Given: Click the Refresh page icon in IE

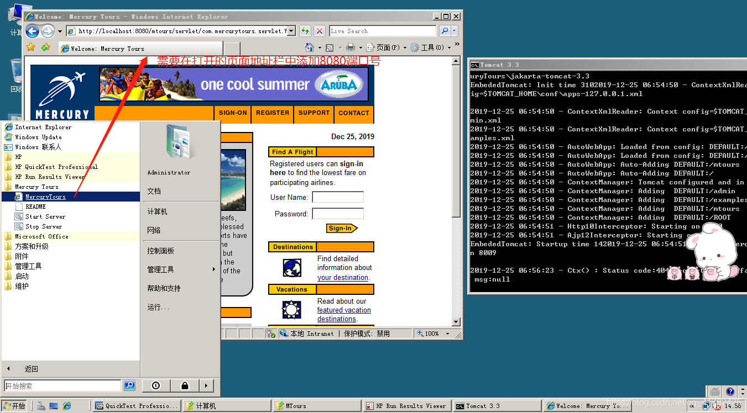Looking at the screenshot, I should (x=305, y=31).
